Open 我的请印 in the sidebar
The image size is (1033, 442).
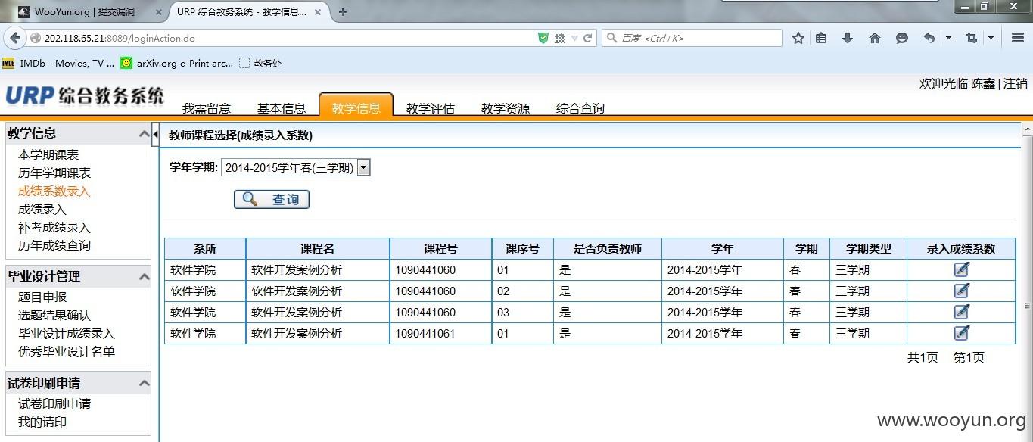(42, 422)
